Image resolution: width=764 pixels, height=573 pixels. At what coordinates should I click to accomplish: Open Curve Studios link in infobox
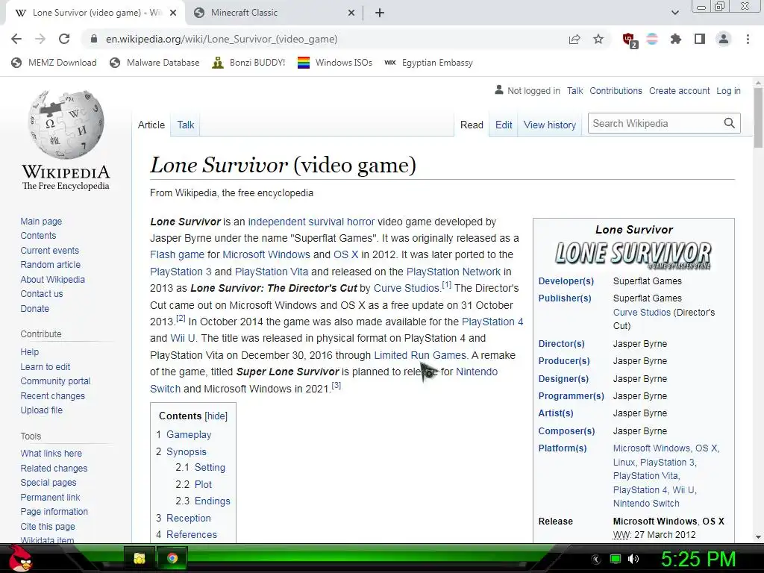[642, 313]
